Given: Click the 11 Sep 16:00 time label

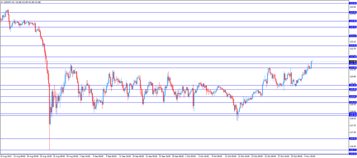Looking at the screenshot, I should pos(125,157).
